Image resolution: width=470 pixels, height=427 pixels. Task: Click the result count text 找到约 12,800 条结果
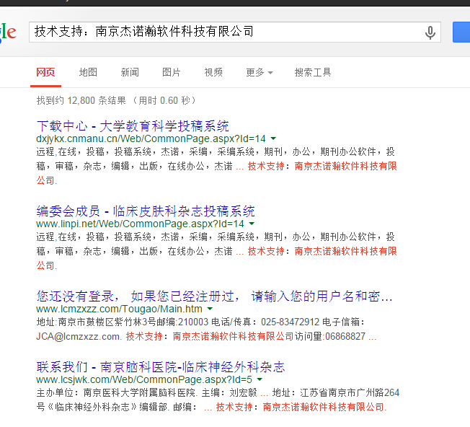(x=81, y=100)
